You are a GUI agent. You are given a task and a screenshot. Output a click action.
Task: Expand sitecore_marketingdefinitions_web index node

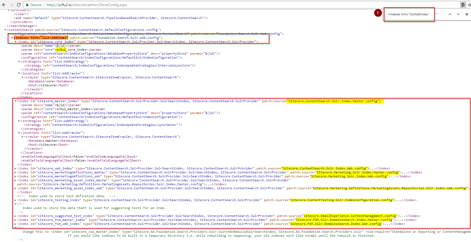[x=16, y=176]
